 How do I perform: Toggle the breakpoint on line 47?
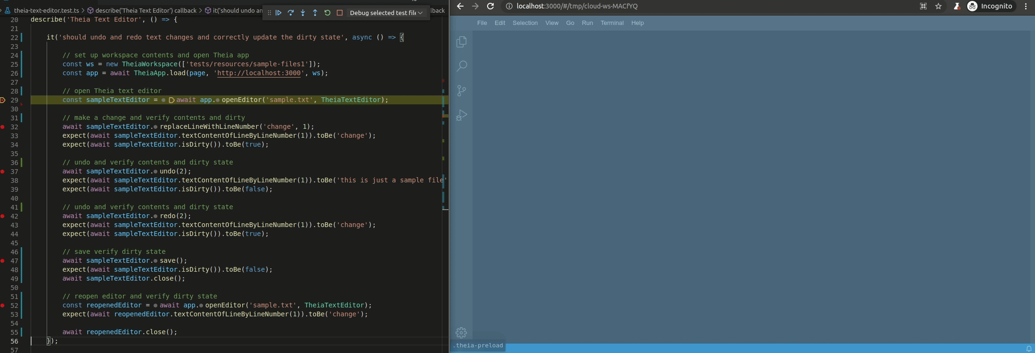tap(3, 261)
